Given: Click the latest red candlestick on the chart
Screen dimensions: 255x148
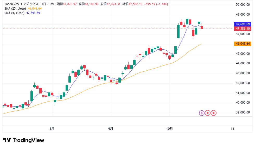Looking at the screenshot, I should point(202,27).
